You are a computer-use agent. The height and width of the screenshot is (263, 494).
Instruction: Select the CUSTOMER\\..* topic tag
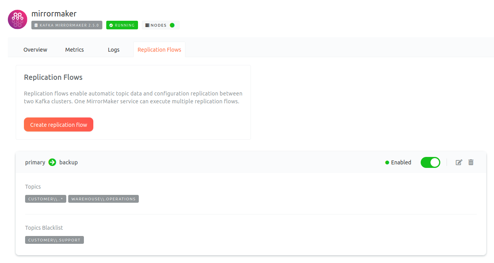45,198
